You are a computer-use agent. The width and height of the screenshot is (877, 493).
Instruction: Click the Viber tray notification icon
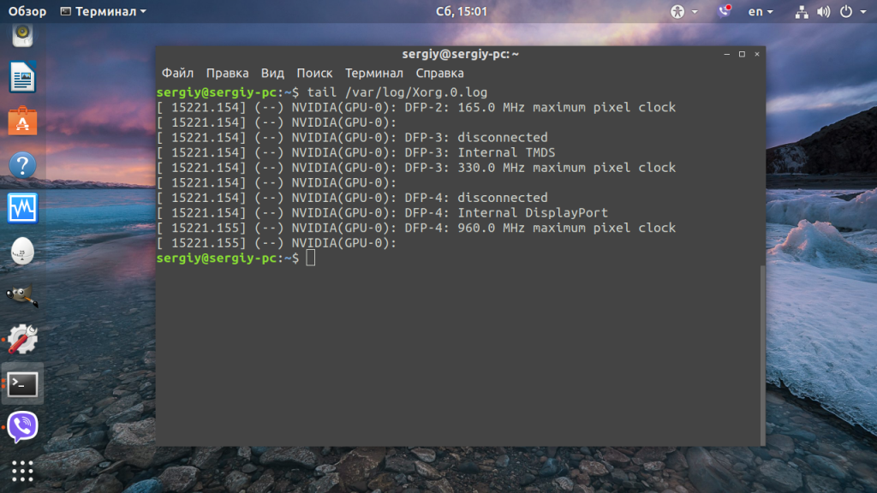coord(725,11)
